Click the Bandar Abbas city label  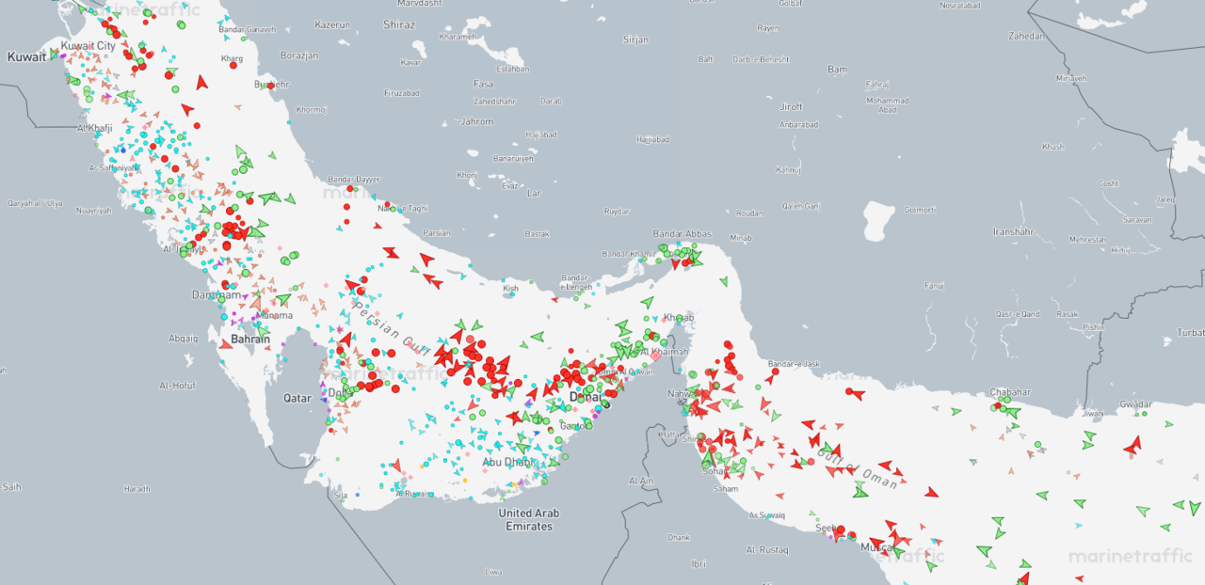click(x=683, y=234)
